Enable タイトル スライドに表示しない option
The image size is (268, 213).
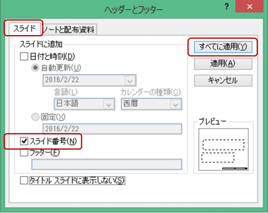24,180
